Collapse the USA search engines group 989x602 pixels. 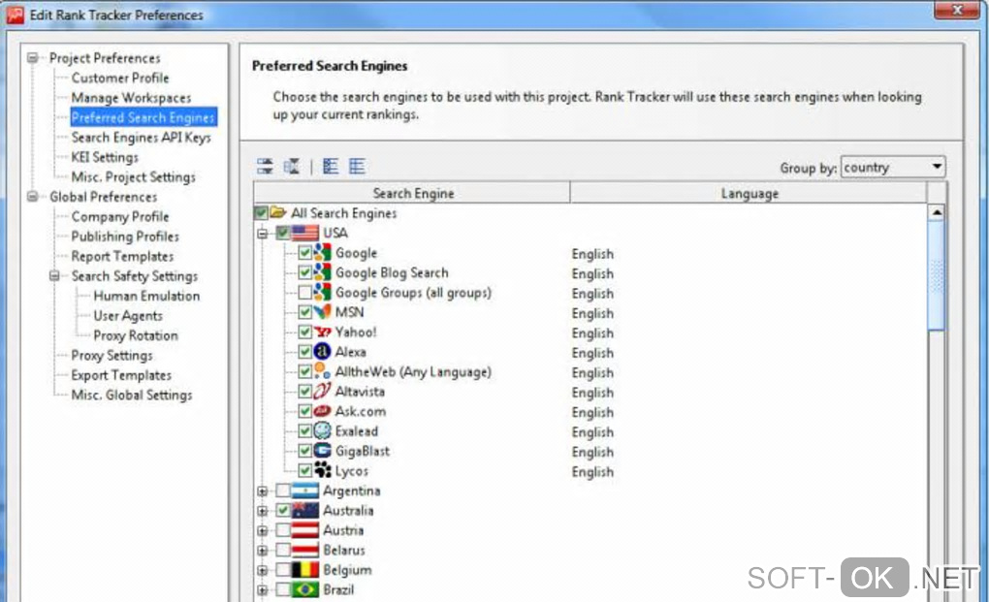pos(263,234)
